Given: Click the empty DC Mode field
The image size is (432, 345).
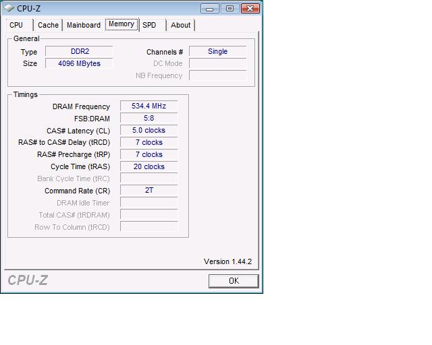Looking at the screenshot, I should click(217, 63).
